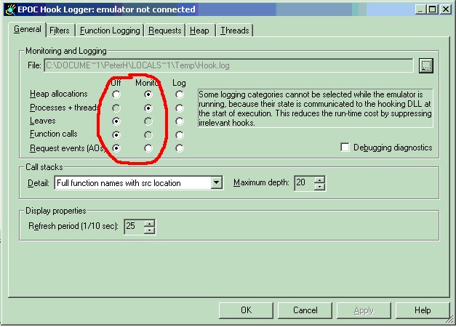Click the Refresh period value field
Viewport: 456px width, 327px height.
[x=134, y=227]
